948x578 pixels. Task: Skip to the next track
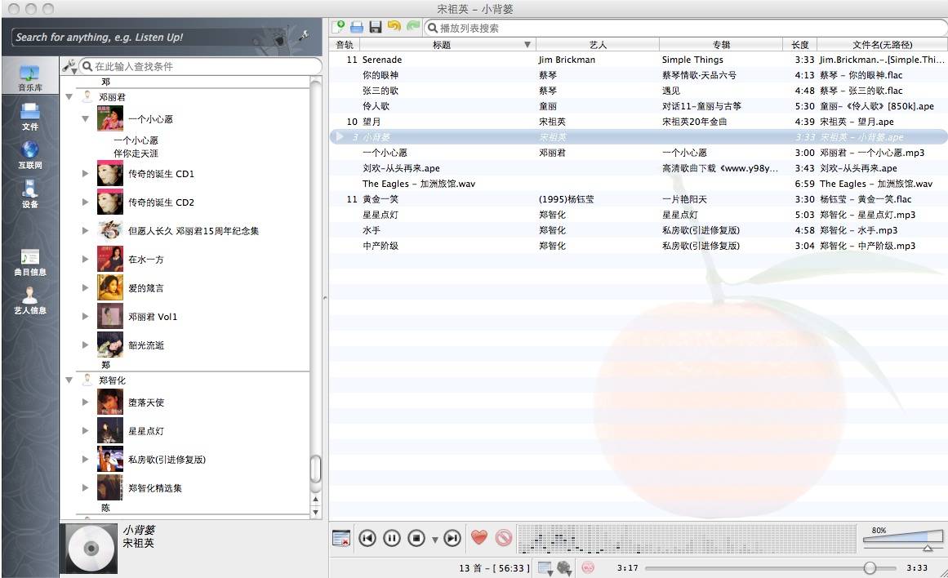[452, 538]
